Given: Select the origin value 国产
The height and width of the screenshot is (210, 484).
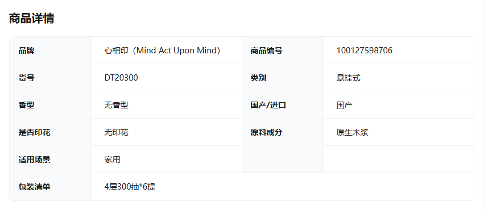Looking at the screenshot, I should pos(345,106).
